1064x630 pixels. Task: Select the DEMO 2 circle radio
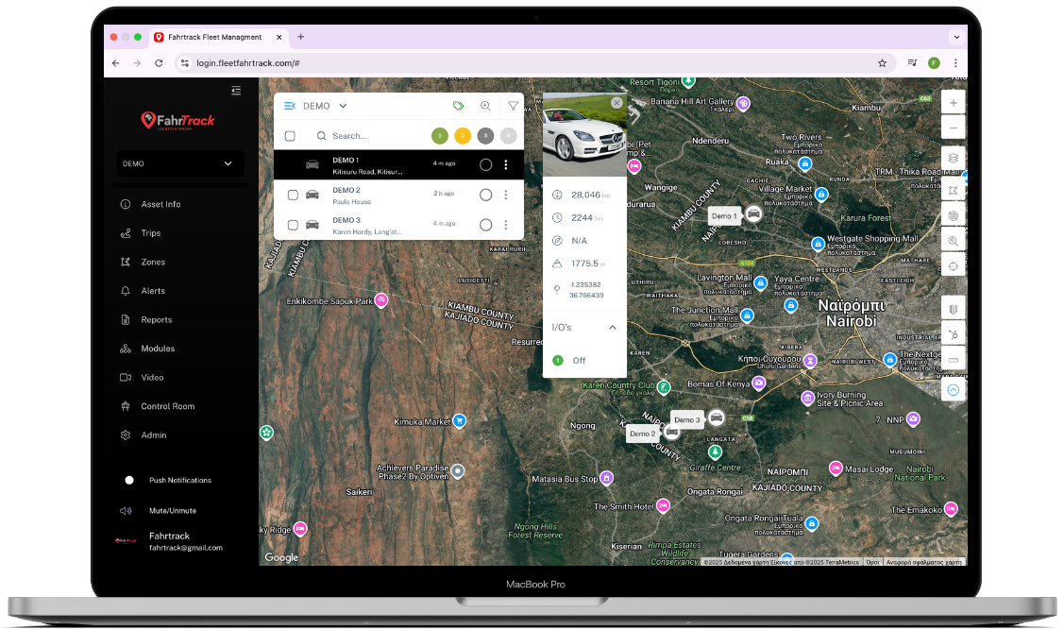pyautogui.click(x=486, y=195)
